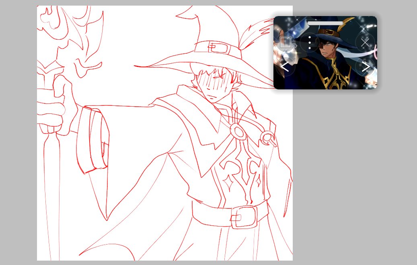Image resolution: width=417 pixels, height=265 pixels.
Task: Click the white handle bar atop the reference window
Action: (x=325, y=24)
